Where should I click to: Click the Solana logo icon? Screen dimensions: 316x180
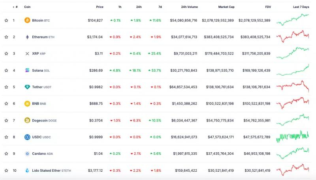point(27,70)
